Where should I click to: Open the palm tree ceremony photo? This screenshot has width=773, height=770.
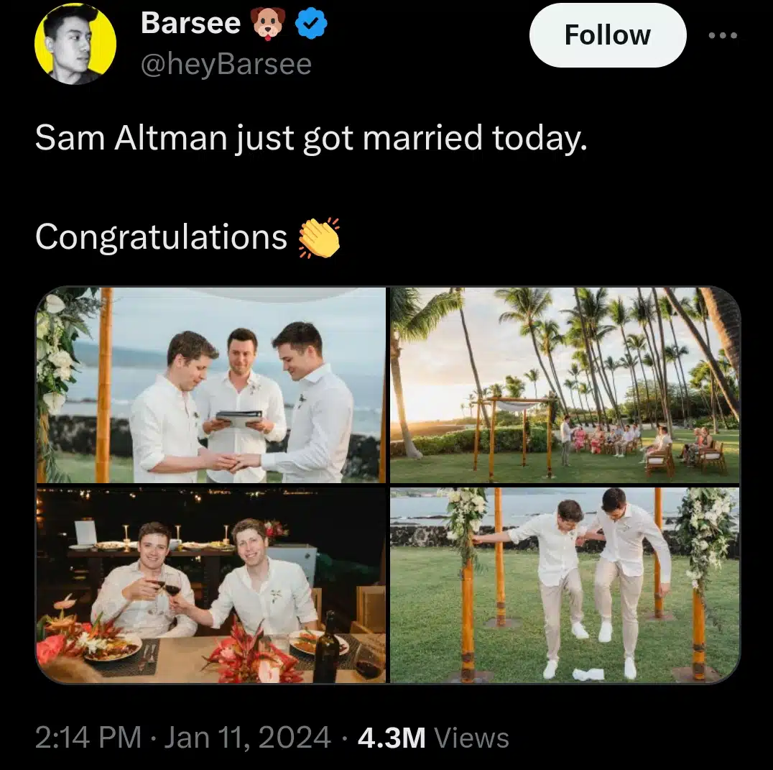[x=563, y=385]
